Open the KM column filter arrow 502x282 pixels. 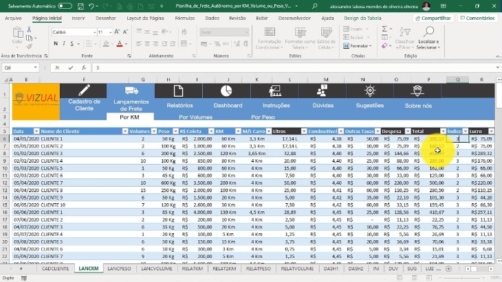(x=237, y=131)
